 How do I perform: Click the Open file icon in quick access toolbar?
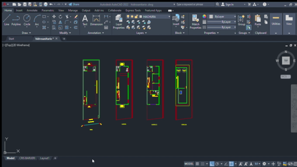tap(19, 4)
